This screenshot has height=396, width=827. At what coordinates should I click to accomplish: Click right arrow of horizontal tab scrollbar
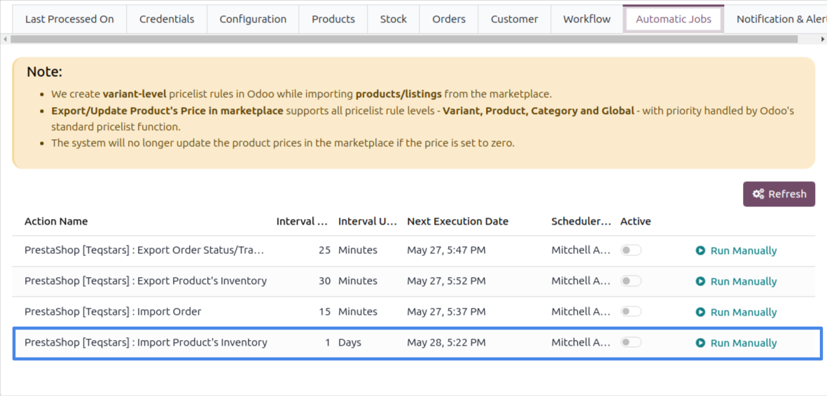tap(822, 39)
